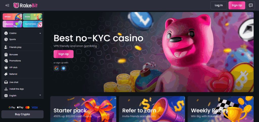
Task: Click the Buy Crypto button
Action: click(x=23, y=114)
